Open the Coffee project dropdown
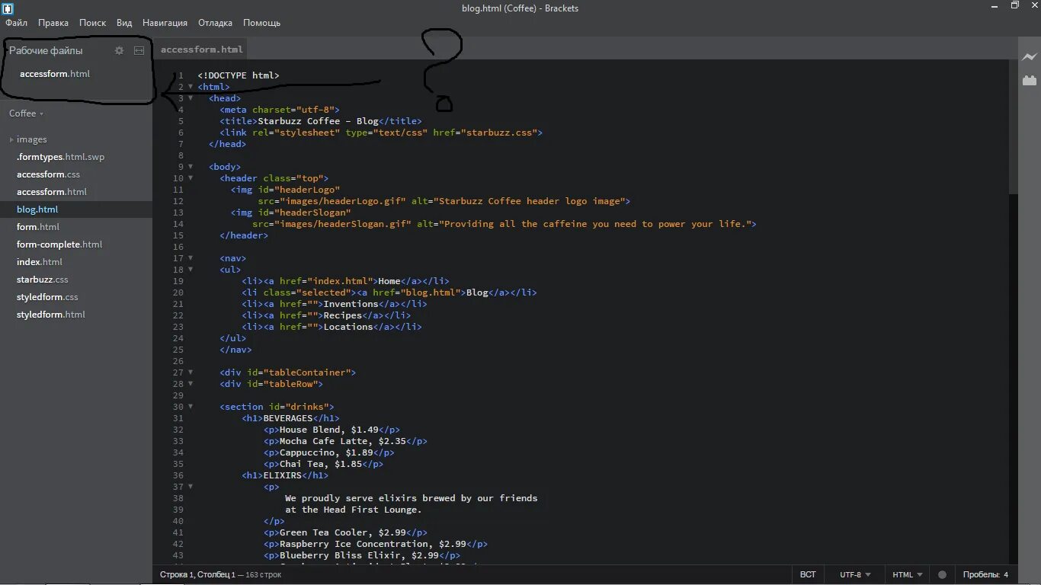1041x585 pixels. click(27, 113)
